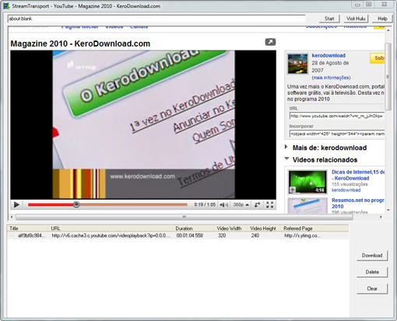
Task: Click the Download button
Action: pos(372,256)
